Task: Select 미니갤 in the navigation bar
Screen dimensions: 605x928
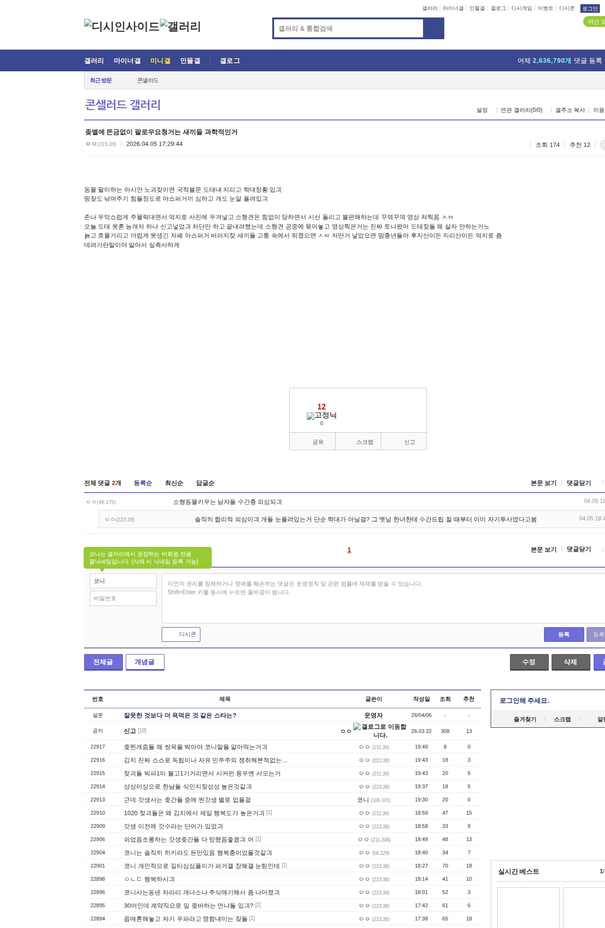Action: point(160,61)
